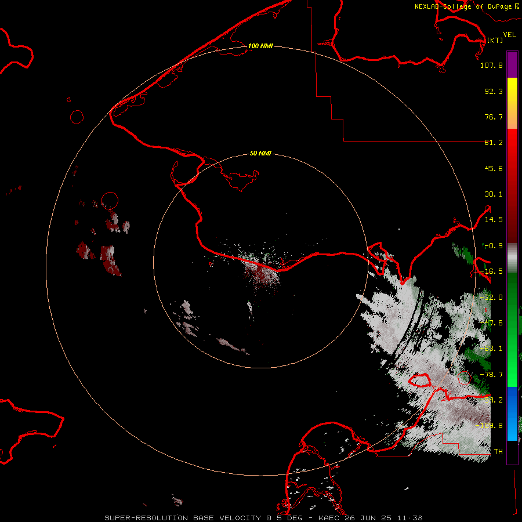Click the VEL legend title
Viewport: 522px width, 522px height.
pos(509,35)
